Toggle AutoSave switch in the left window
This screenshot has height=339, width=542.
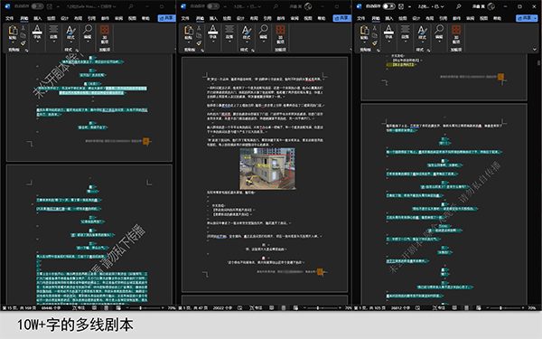[x=37, y=6]
